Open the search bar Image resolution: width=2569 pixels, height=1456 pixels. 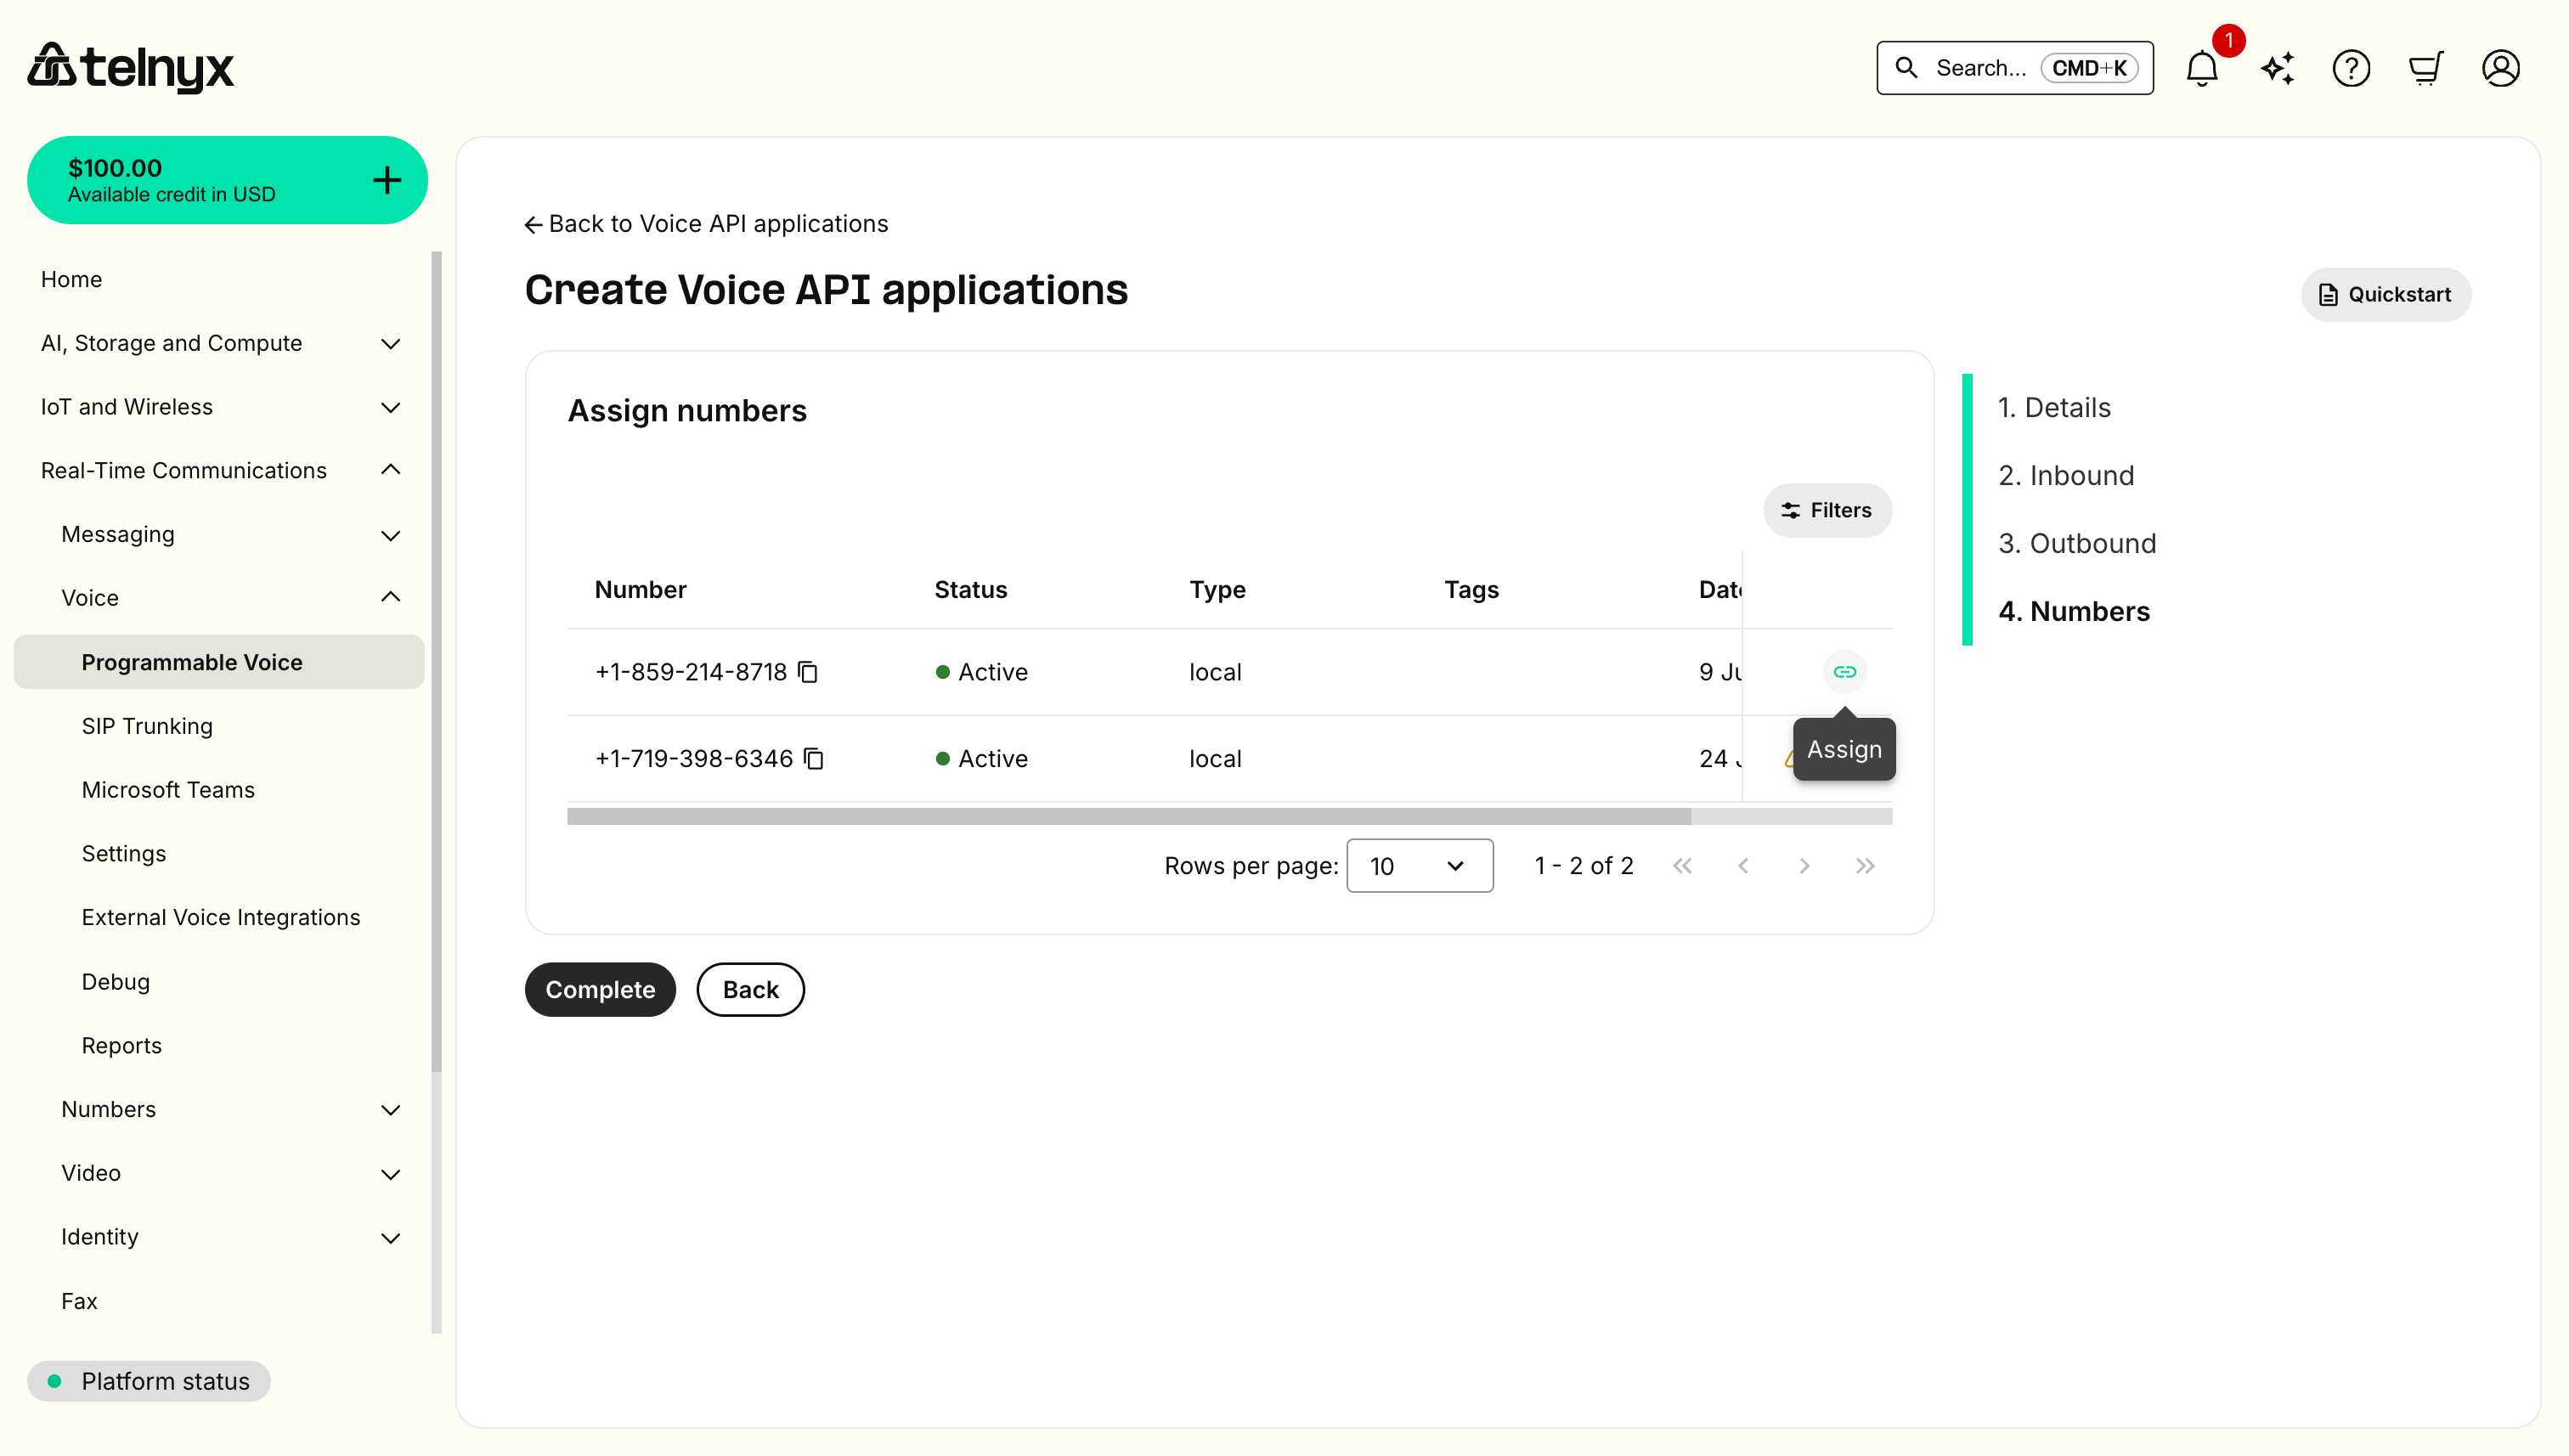2013,67
